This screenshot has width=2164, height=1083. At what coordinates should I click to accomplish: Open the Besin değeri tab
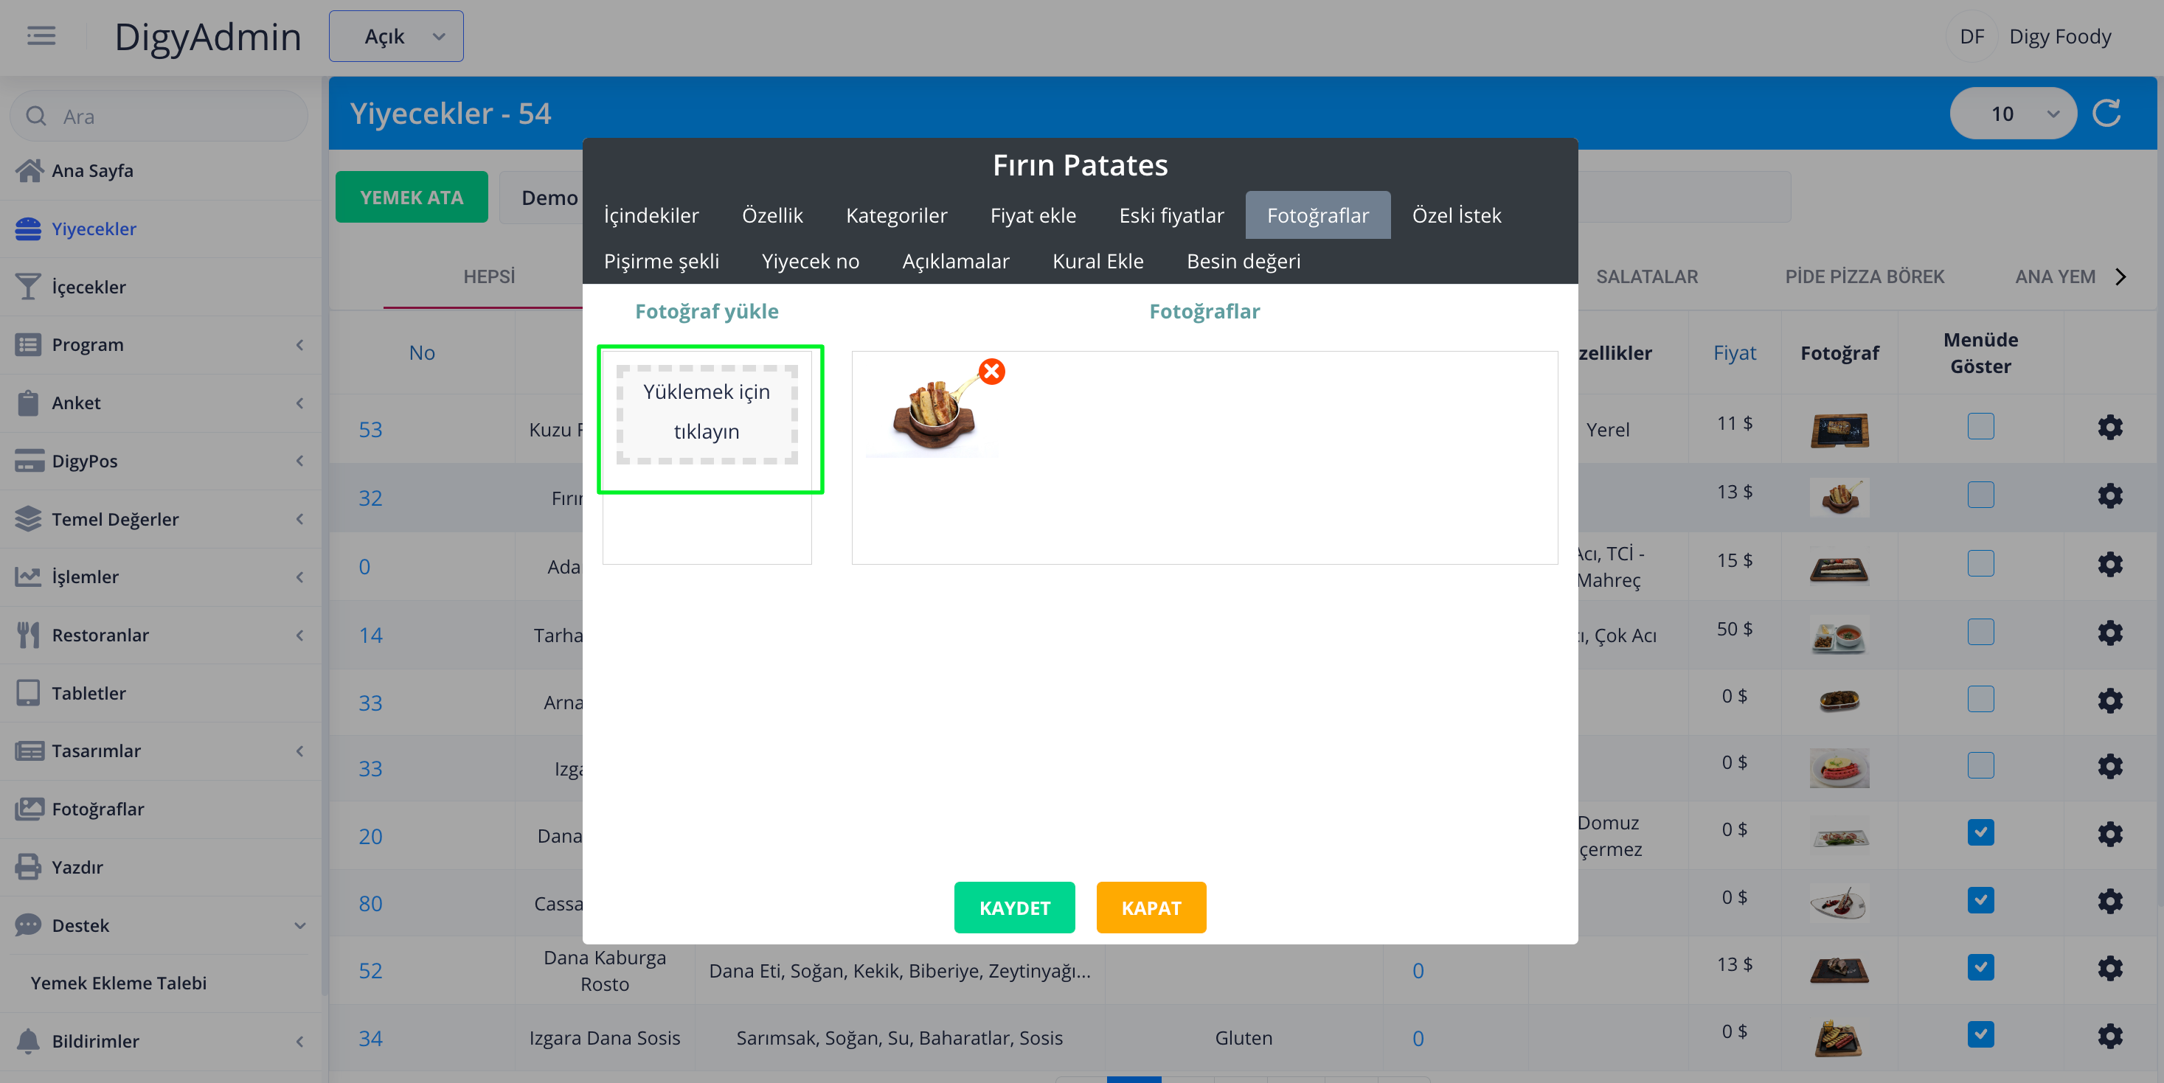1243,261
